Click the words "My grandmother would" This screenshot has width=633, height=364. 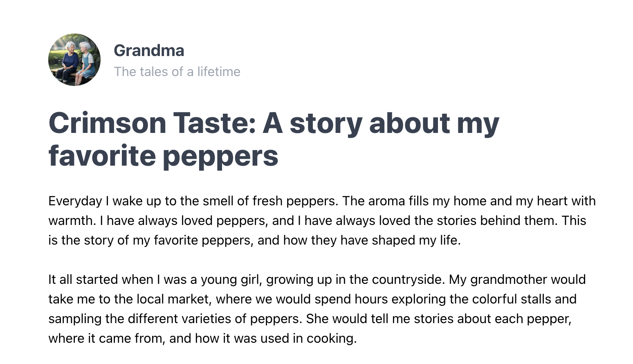[x=517, y=279]
